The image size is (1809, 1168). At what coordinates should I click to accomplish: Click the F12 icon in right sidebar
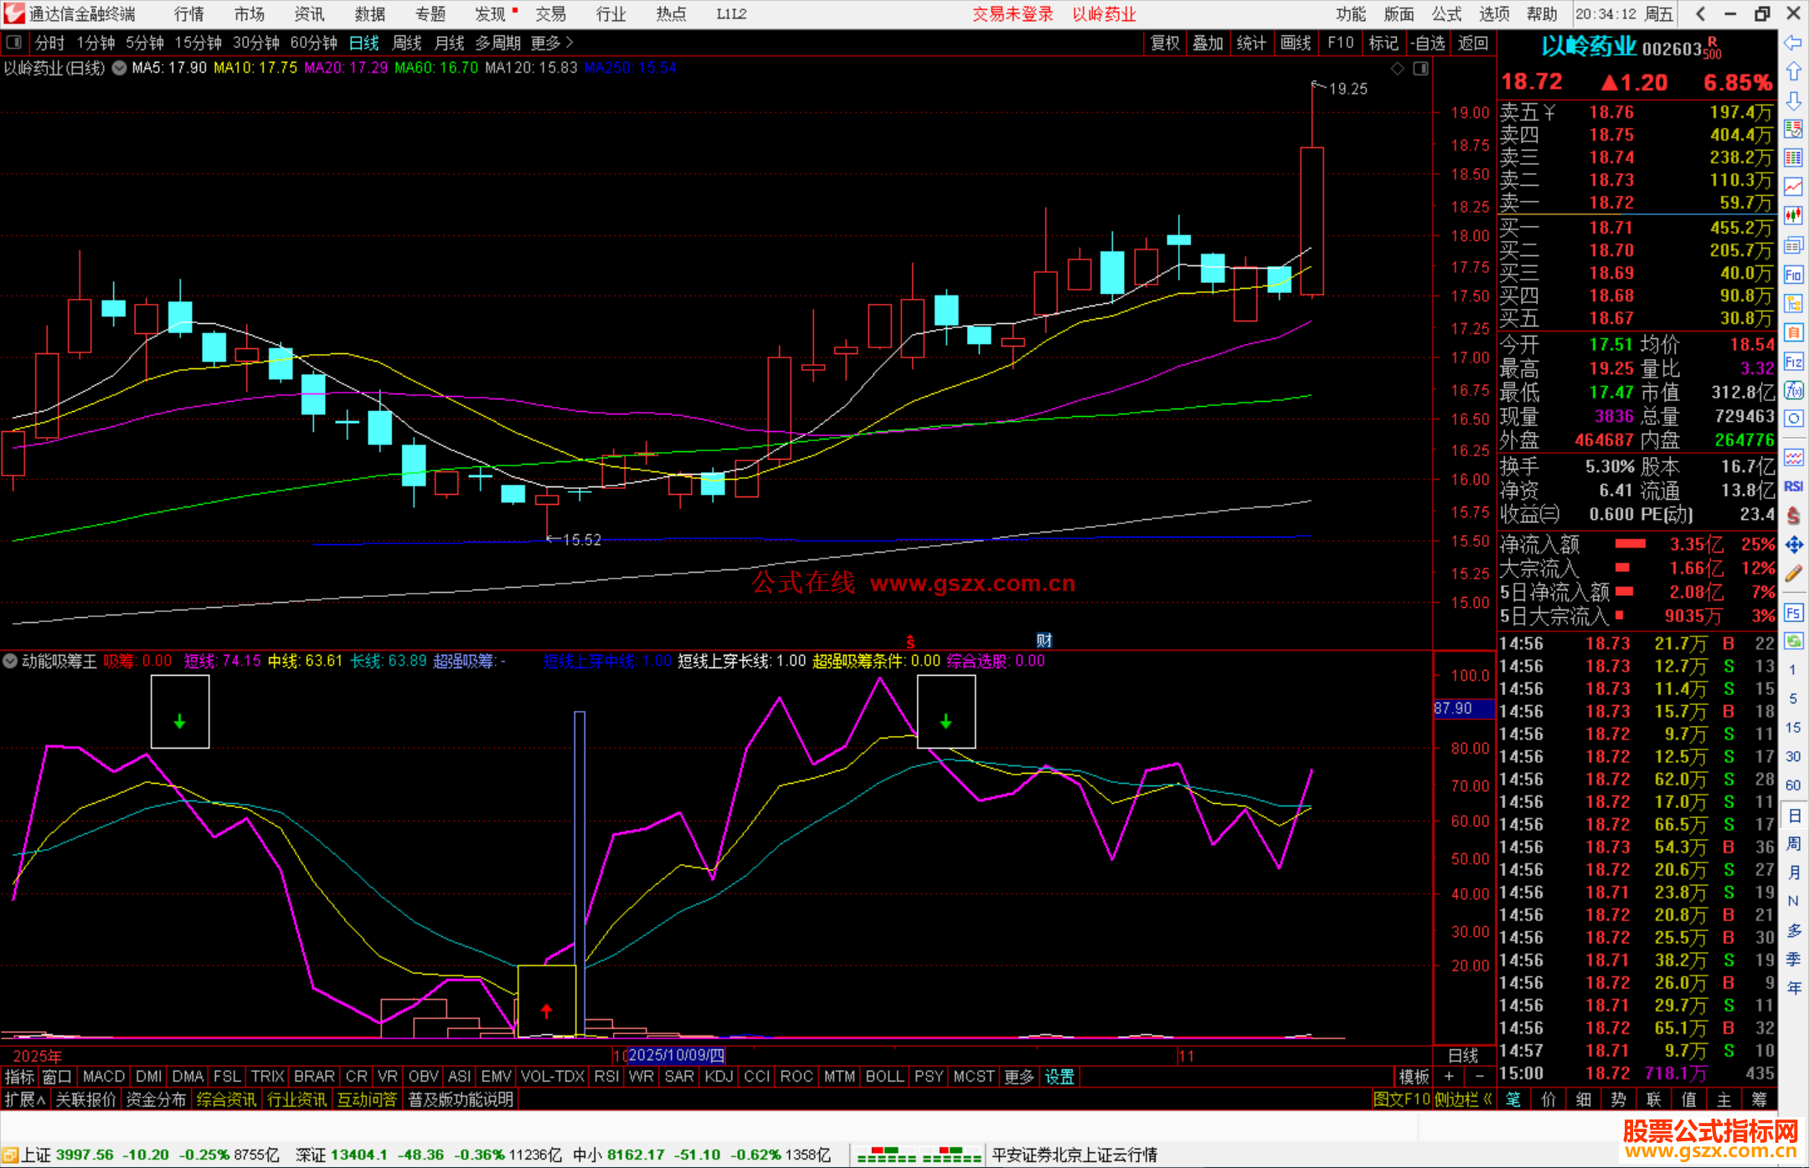pyautogui.click(x=1793, y=362)
